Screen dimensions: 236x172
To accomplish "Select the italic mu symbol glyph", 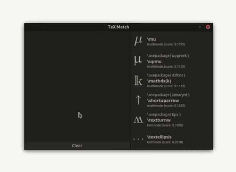I will [138, 41].
